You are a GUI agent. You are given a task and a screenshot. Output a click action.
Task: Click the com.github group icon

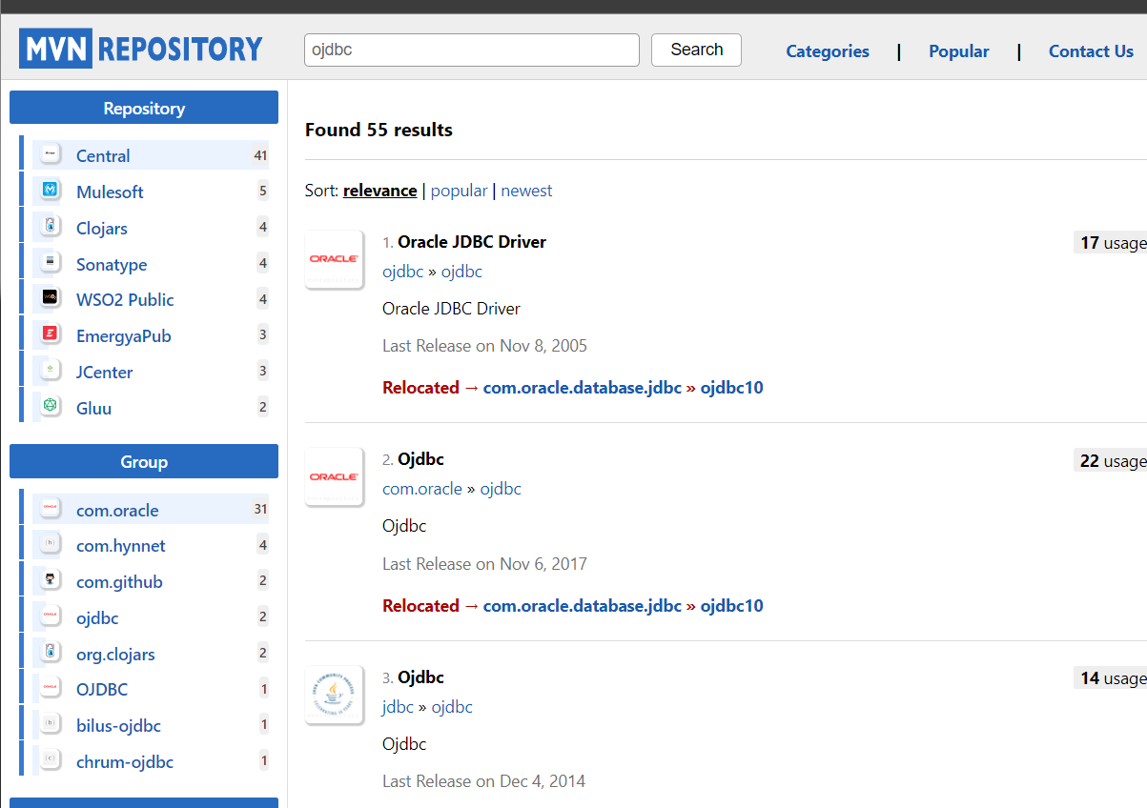point(51,580)
